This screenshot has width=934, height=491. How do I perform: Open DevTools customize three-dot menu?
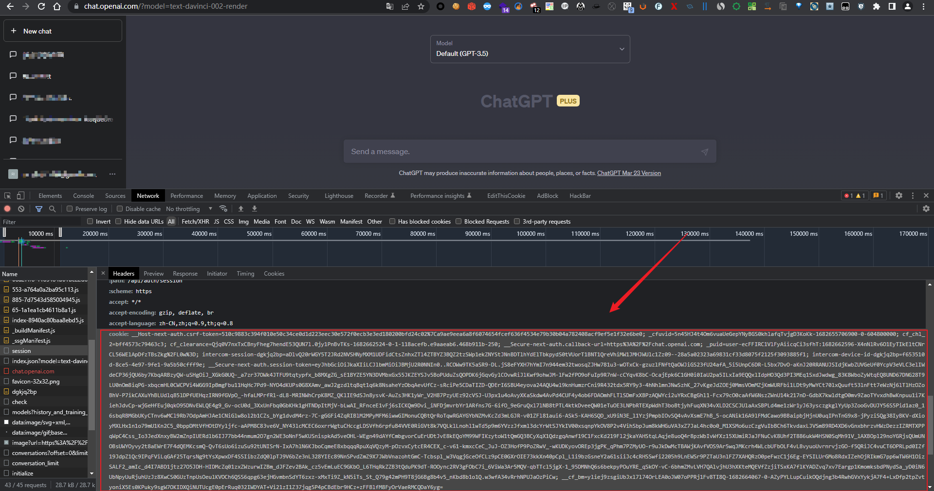[x=913, y=195]
